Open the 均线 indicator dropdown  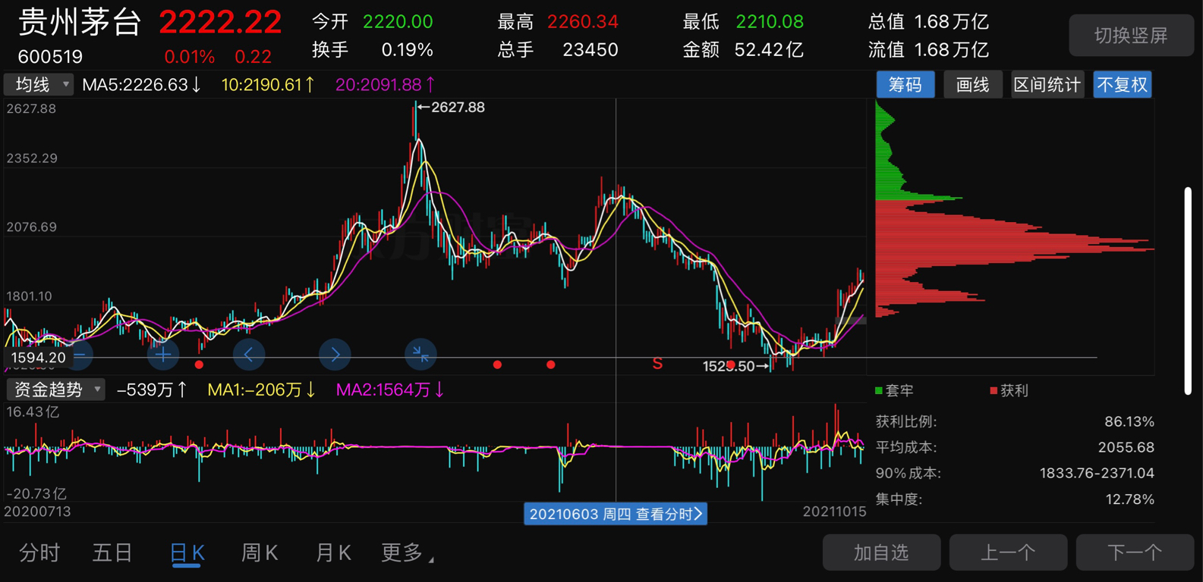[x=39, y=85]
